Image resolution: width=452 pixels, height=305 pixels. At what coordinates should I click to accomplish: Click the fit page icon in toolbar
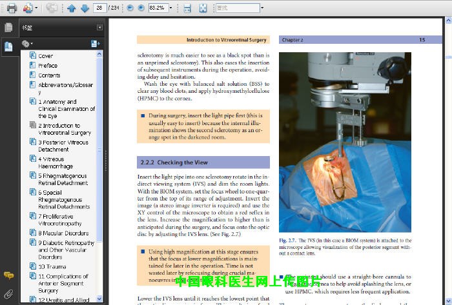[x=203, y=8]
